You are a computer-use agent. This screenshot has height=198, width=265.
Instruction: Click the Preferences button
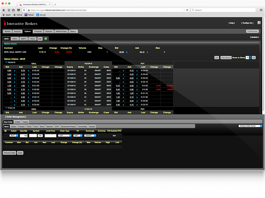[x=252, y=31]
